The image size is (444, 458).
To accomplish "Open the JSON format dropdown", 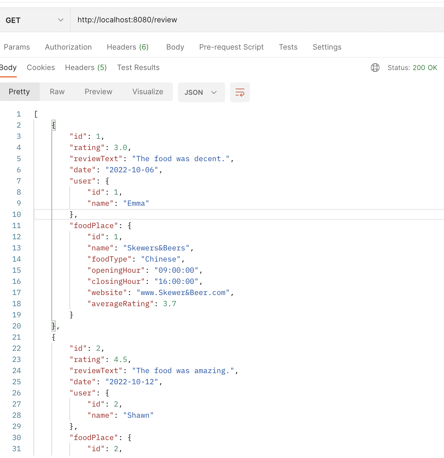I will (x=201, y=92).
